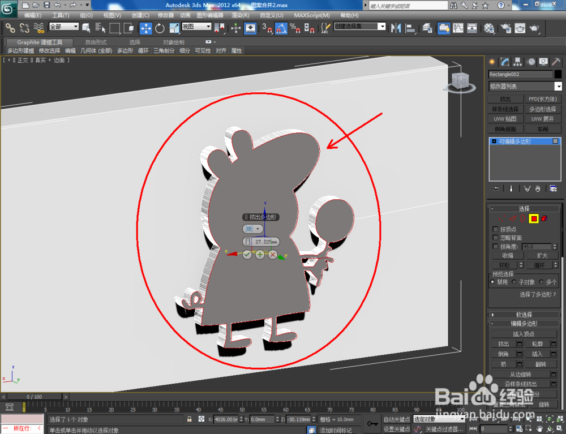Click the Align tool icon
The width and height of the screenshot is (566, 434).
tap(410, 28)
